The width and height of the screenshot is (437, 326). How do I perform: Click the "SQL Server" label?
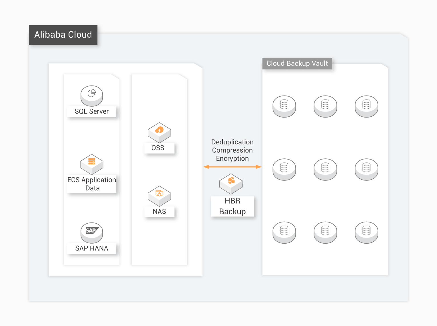click(x=92, y=112)
